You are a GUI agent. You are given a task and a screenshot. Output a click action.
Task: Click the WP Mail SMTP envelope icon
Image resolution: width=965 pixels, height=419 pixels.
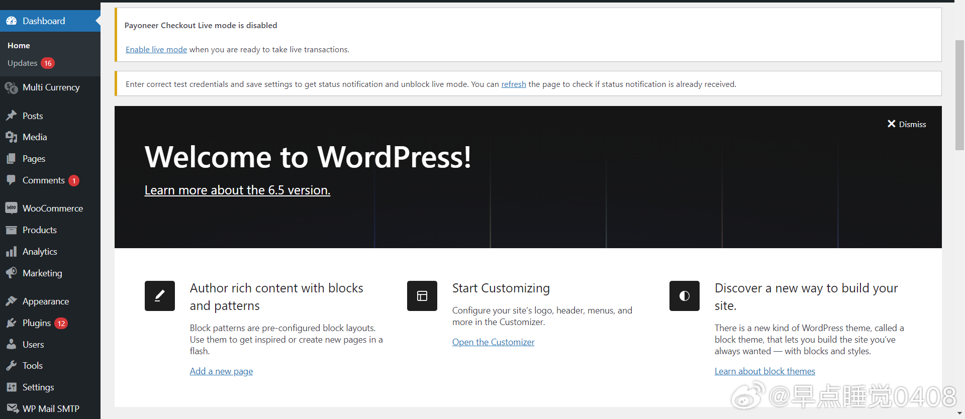pos(13,408)
